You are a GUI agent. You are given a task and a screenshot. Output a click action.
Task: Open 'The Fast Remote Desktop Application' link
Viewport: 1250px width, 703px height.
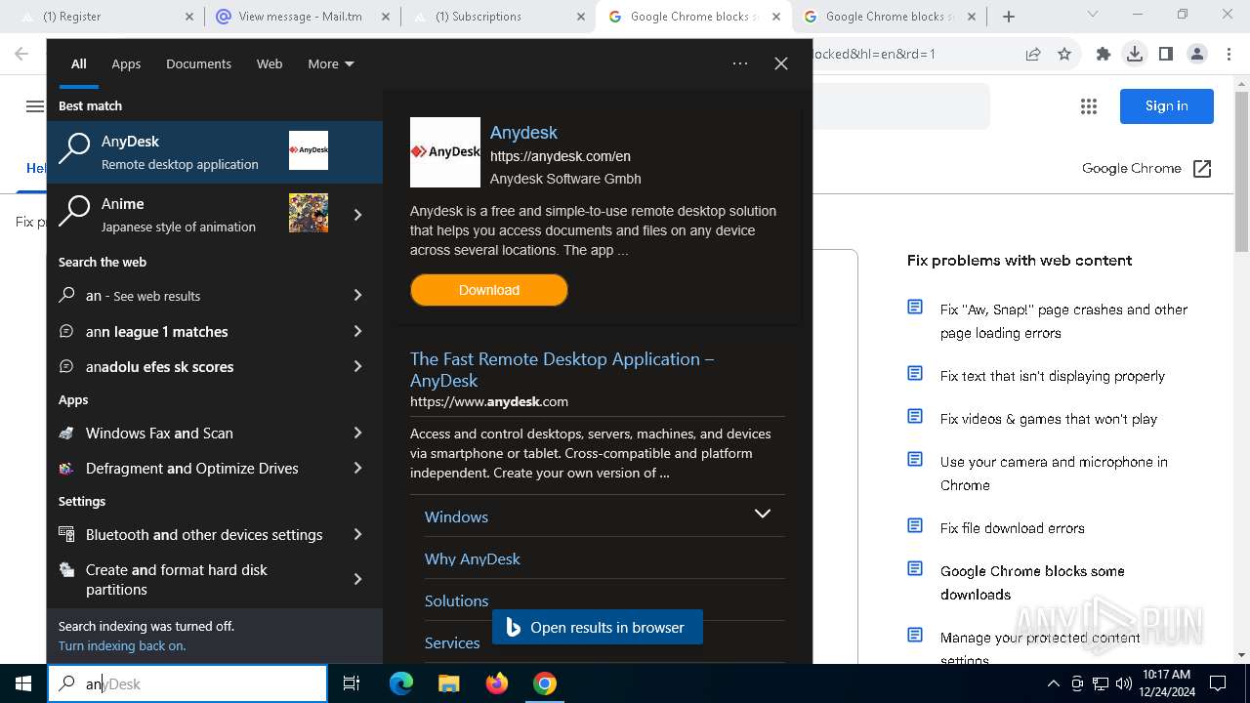coord(562,369)
